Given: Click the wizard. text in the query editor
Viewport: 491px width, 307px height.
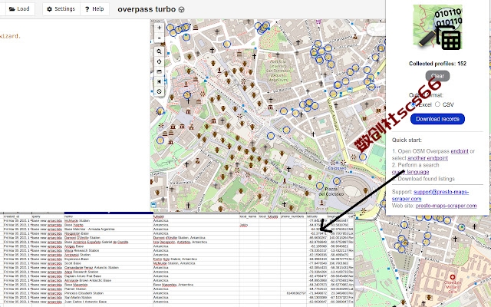Looking at the screenshot, I should [10, 36].
